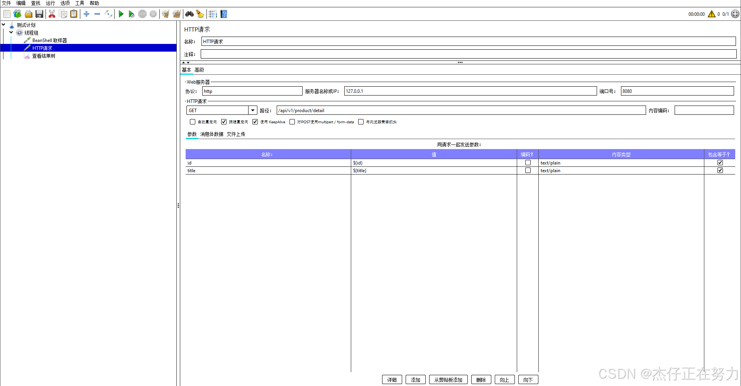Toggle 编码 checkbox in title row
741x386 pixels.
528,170
